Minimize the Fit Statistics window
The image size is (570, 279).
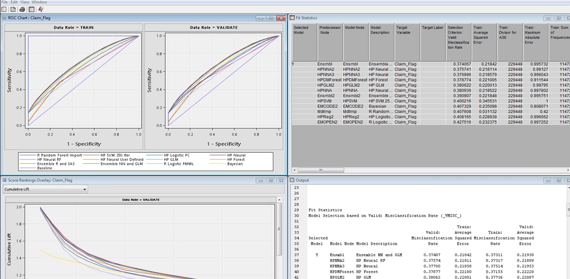[x=548, y=18]
